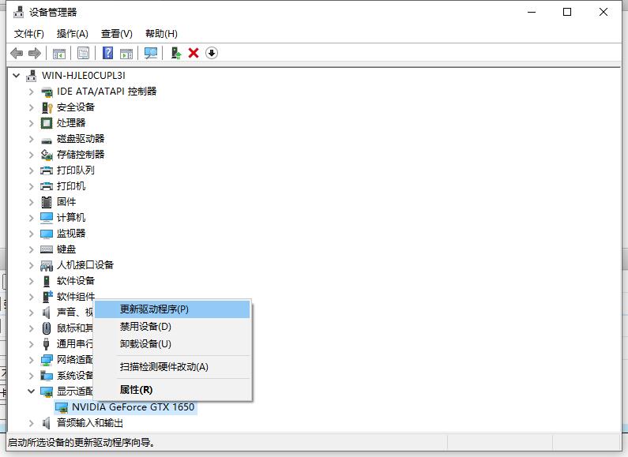Click the Back arrow toolbar icon
The height and width of the screenshot is (457, 628).
click(17, 53)
